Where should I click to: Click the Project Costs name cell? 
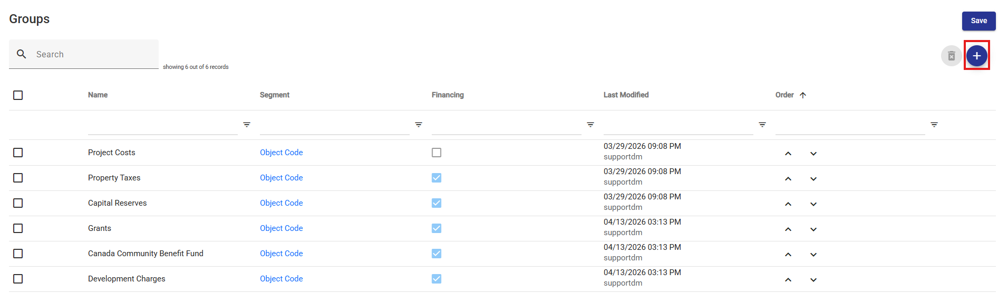coord(111,153)
